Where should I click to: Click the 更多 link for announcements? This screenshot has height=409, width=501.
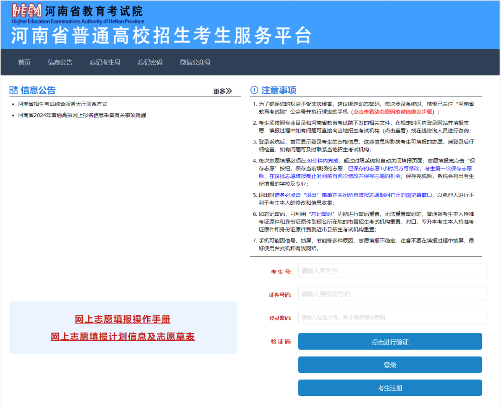(222, 91)
